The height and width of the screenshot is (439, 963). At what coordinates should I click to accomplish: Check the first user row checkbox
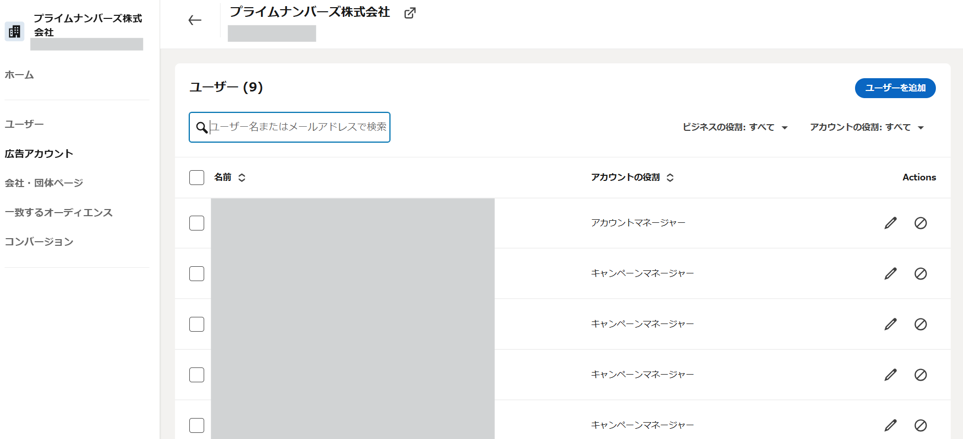[x=196, y=223]
